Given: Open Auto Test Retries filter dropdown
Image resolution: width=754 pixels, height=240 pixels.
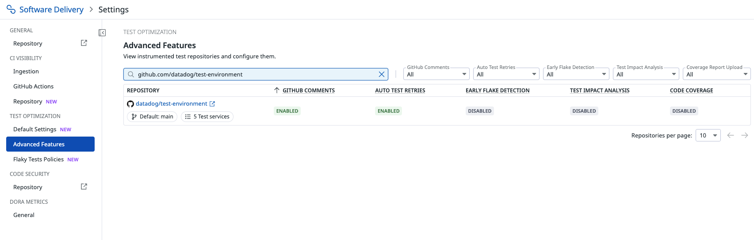Looking at the screenshot, I should pos(506,74).
